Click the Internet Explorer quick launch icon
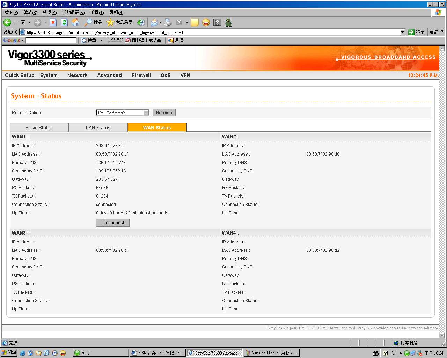This screenshot has height=358, width=447. tap(23, 353)
